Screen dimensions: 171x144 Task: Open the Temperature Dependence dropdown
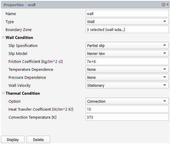[127, 69]
